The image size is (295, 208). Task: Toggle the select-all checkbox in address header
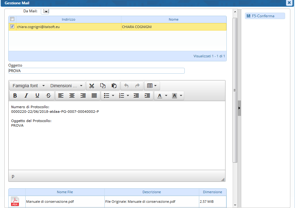(x=12, y=19)
